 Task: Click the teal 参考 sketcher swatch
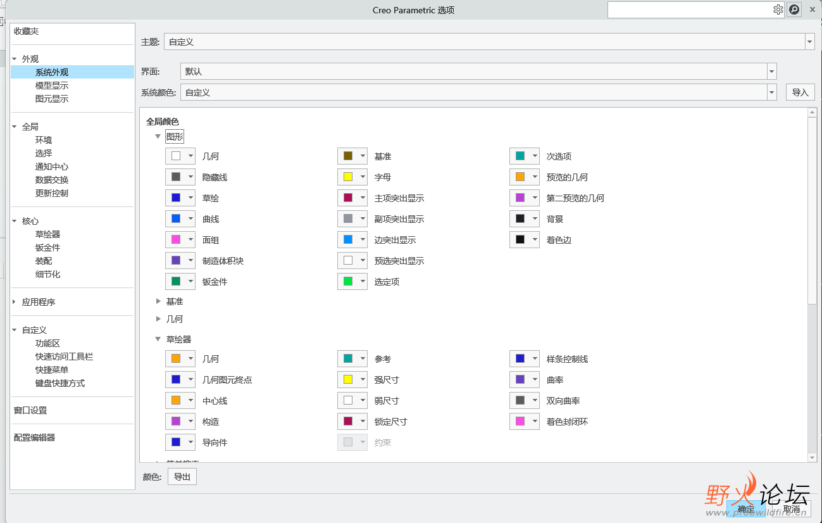tap(348, 358)
